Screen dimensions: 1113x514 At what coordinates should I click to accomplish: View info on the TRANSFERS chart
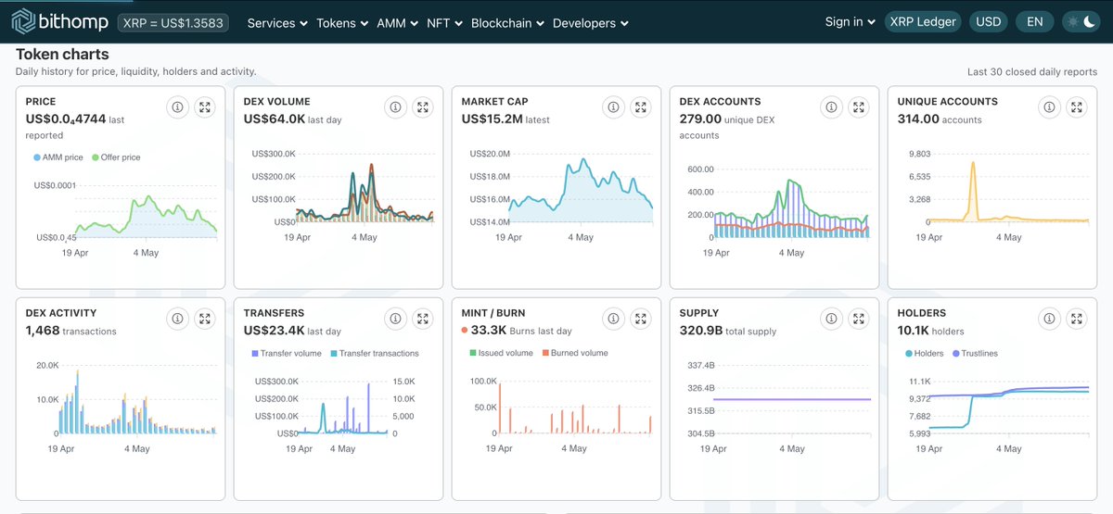pyautogui.click(x=395, y=319)
